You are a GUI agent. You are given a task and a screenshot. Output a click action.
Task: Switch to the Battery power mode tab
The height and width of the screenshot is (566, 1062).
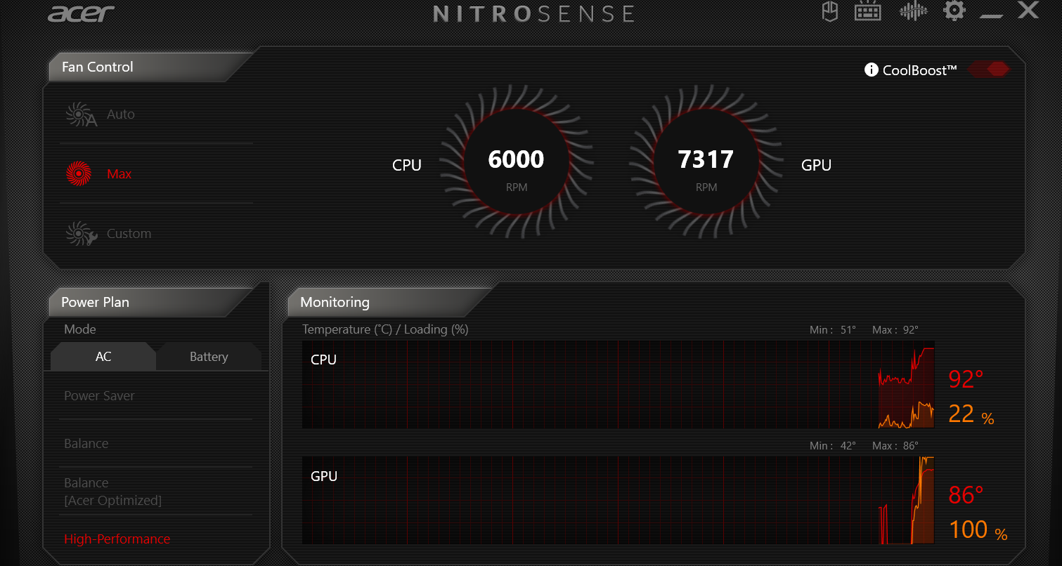coord(209,357)
